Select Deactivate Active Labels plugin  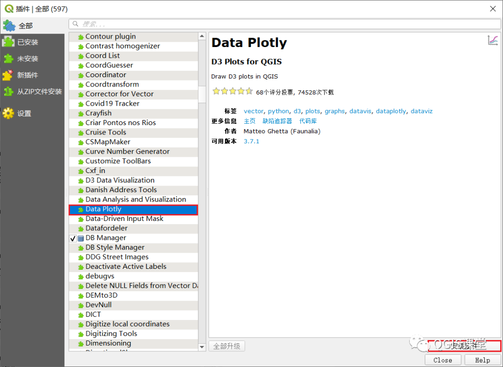pos(134,267)
